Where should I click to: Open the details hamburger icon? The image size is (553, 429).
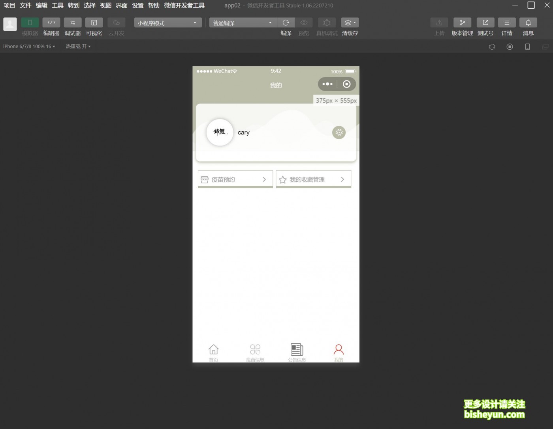tap(507, 23)
